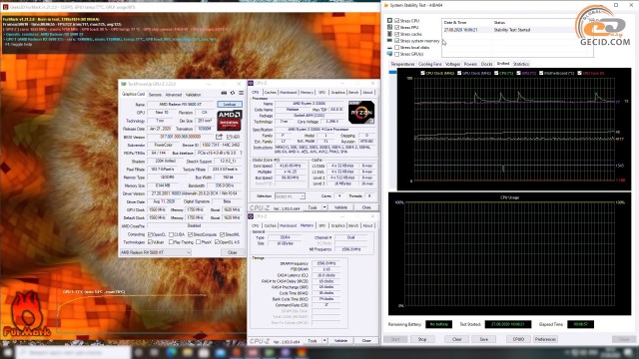Click the Stop button in AIDA64
The width and height of the screenshot is (639, 359).
coord(422,339)
